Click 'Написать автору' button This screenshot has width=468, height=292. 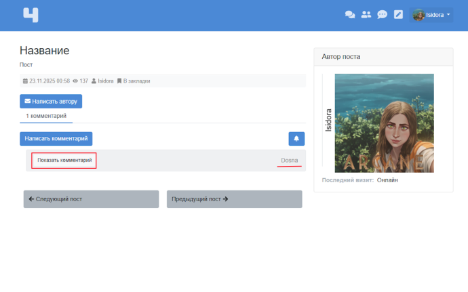click(51, 102)
